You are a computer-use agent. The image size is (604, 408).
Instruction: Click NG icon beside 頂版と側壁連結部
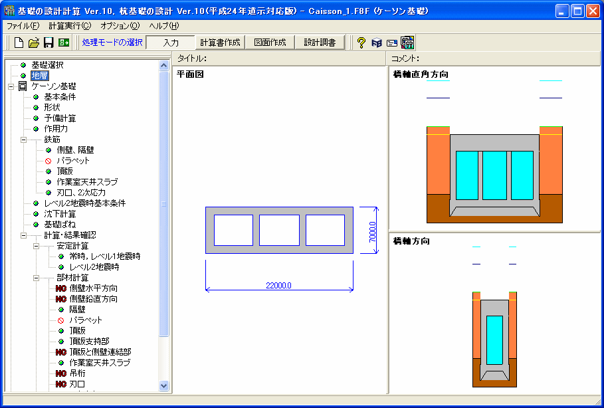point(61,352)
